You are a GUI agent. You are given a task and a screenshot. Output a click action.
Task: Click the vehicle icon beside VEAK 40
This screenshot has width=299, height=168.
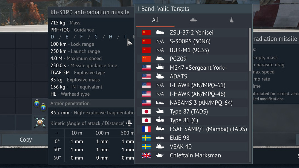tap(160, 146)
